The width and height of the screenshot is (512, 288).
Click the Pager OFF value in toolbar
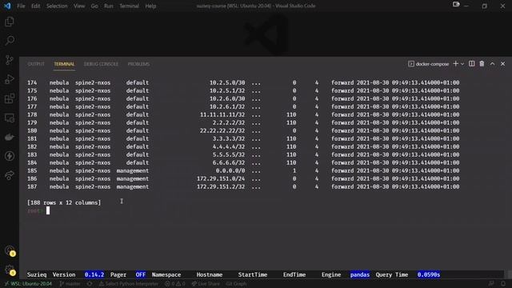pos(141,275)
